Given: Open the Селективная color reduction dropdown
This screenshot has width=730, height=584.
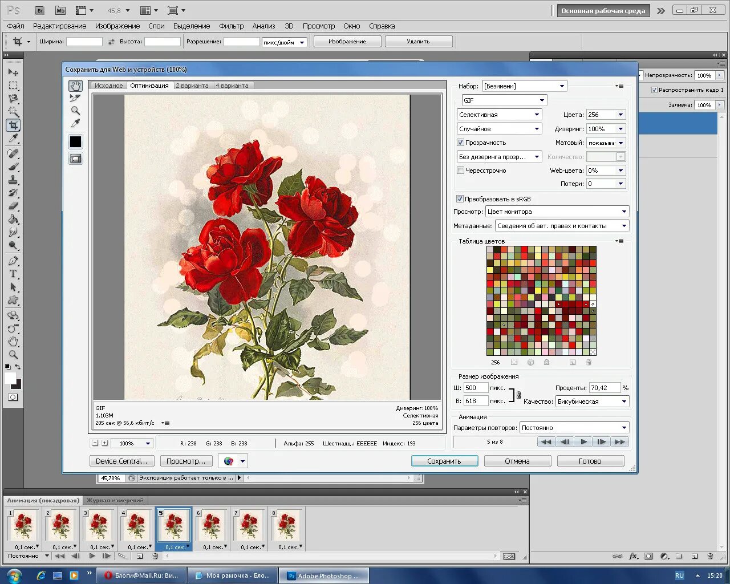Looking at the screenshot, I should pyautogui.click(x=499, y=115).
